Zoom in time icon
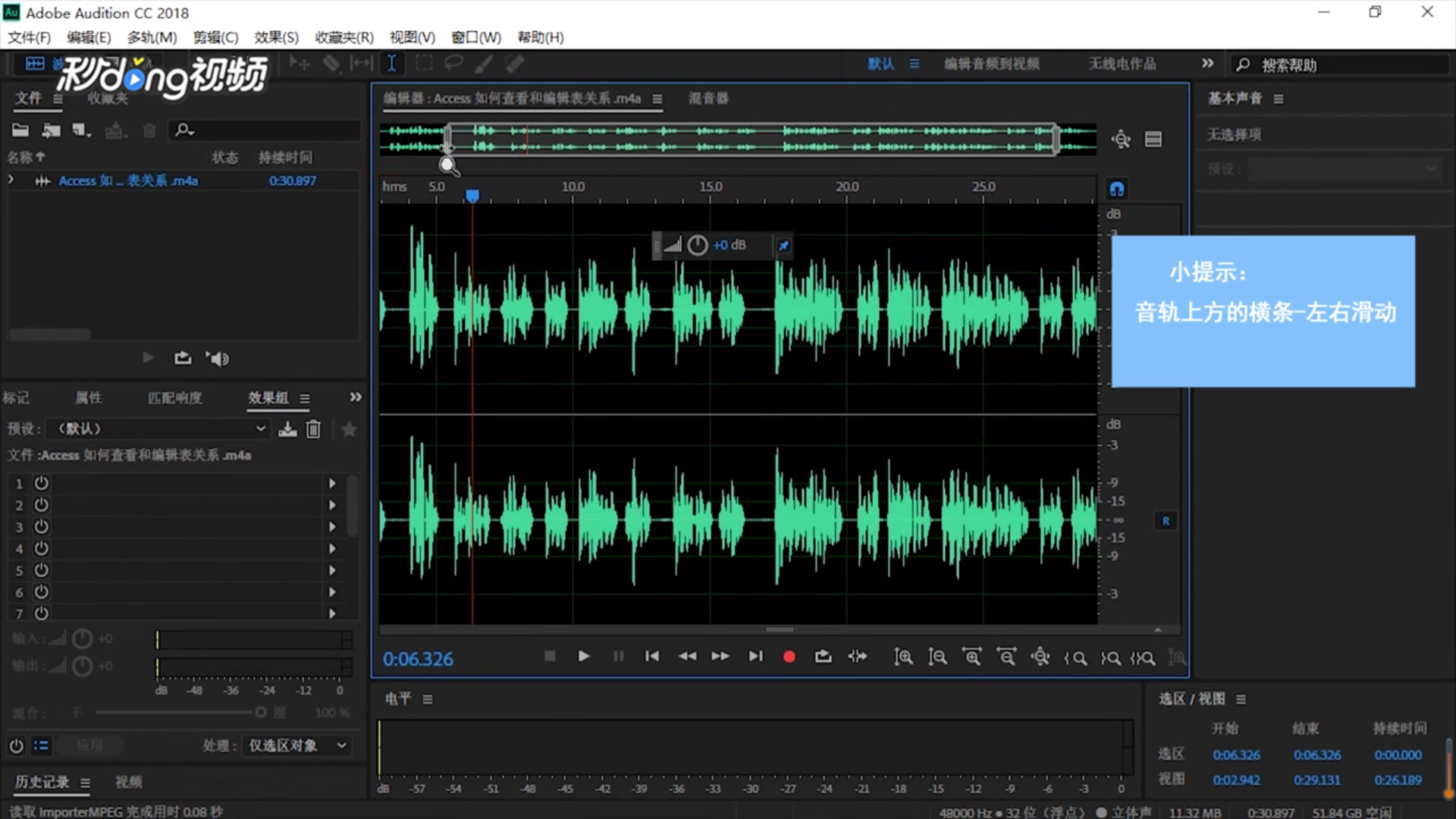The width and height of the screenshot is (1456, 819). tap(971, 657)
